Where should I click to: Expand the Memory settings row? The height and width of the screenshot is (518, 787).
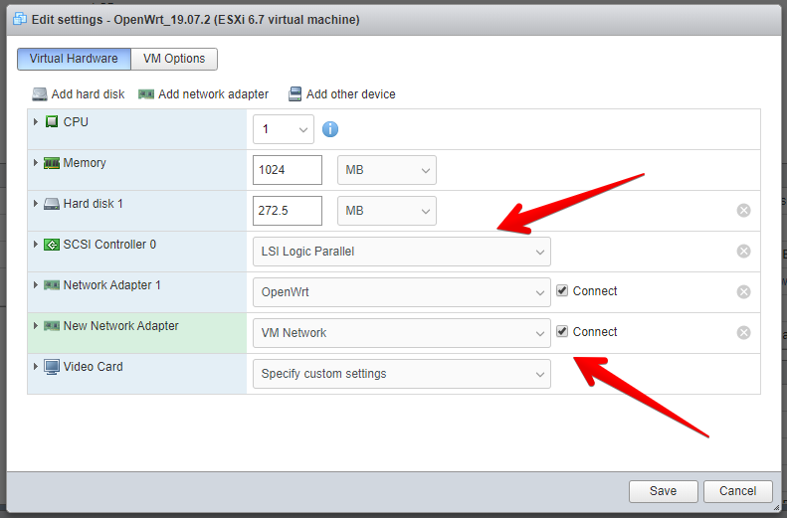click(x=37, y=163)
